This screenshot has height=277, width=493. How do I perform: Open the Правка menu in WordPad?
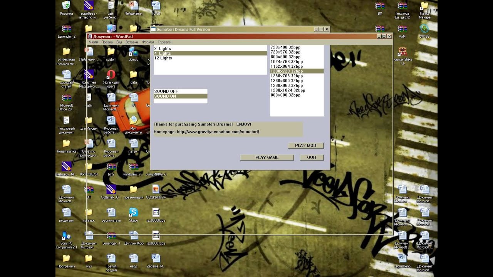tap(107, 42)
